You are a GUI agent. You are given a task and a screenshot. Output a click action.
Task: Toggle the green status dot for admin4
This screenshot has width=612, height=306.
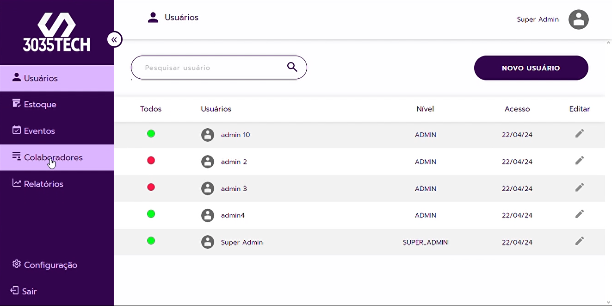click(151, 214)
